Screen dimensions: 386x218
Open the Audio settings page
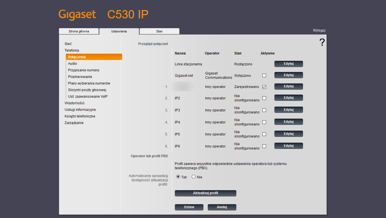72,64
